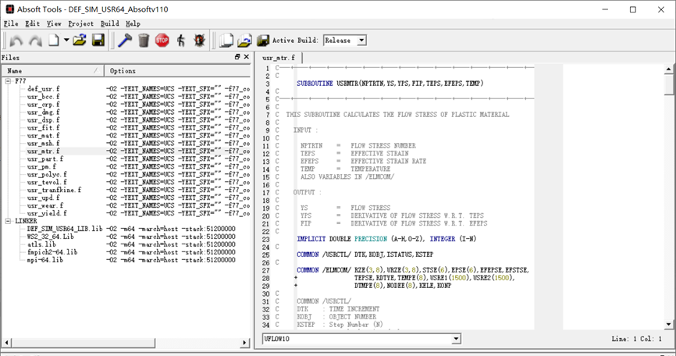The width and height of the screenshot is (676, 356).
Task: Collapse the LINKER tree node
Action: [x=8, y=221]
